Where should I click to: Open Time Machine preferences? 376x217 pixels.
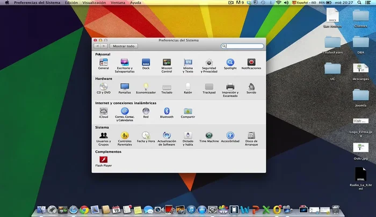click(209, 136)
